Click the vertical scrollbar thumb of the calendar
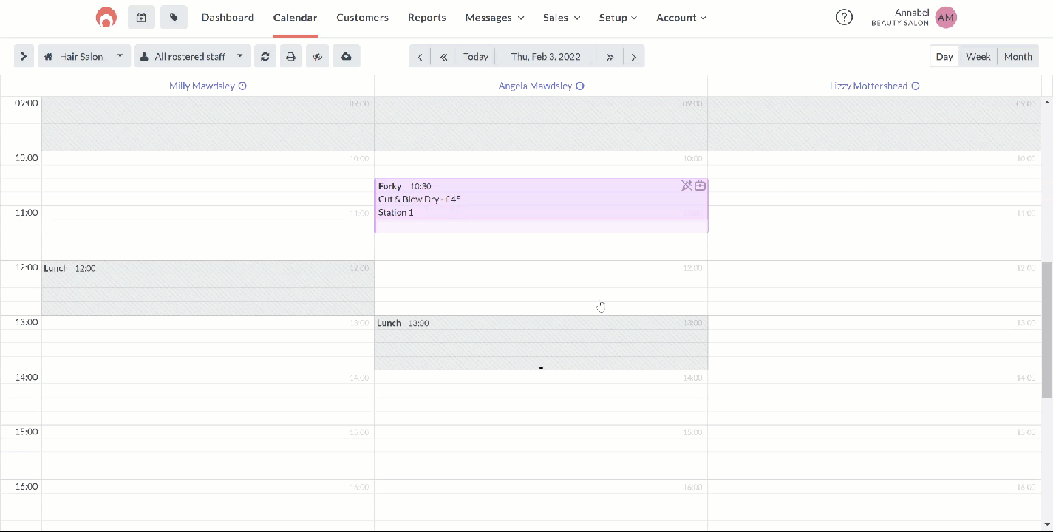The image size is (1053, 532). [x=1046, y=329]
